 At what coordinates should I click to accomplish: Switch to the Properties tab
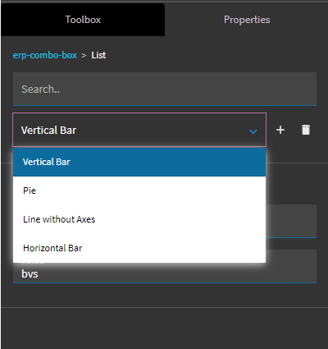pyautogui.click(x=247, y=20)
